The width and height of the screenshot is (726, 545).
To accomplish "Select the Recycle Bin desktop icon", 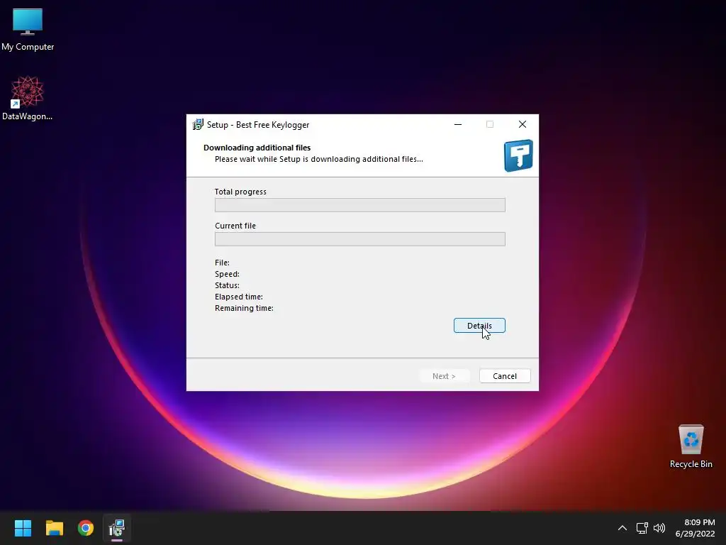I will (691, 447).
